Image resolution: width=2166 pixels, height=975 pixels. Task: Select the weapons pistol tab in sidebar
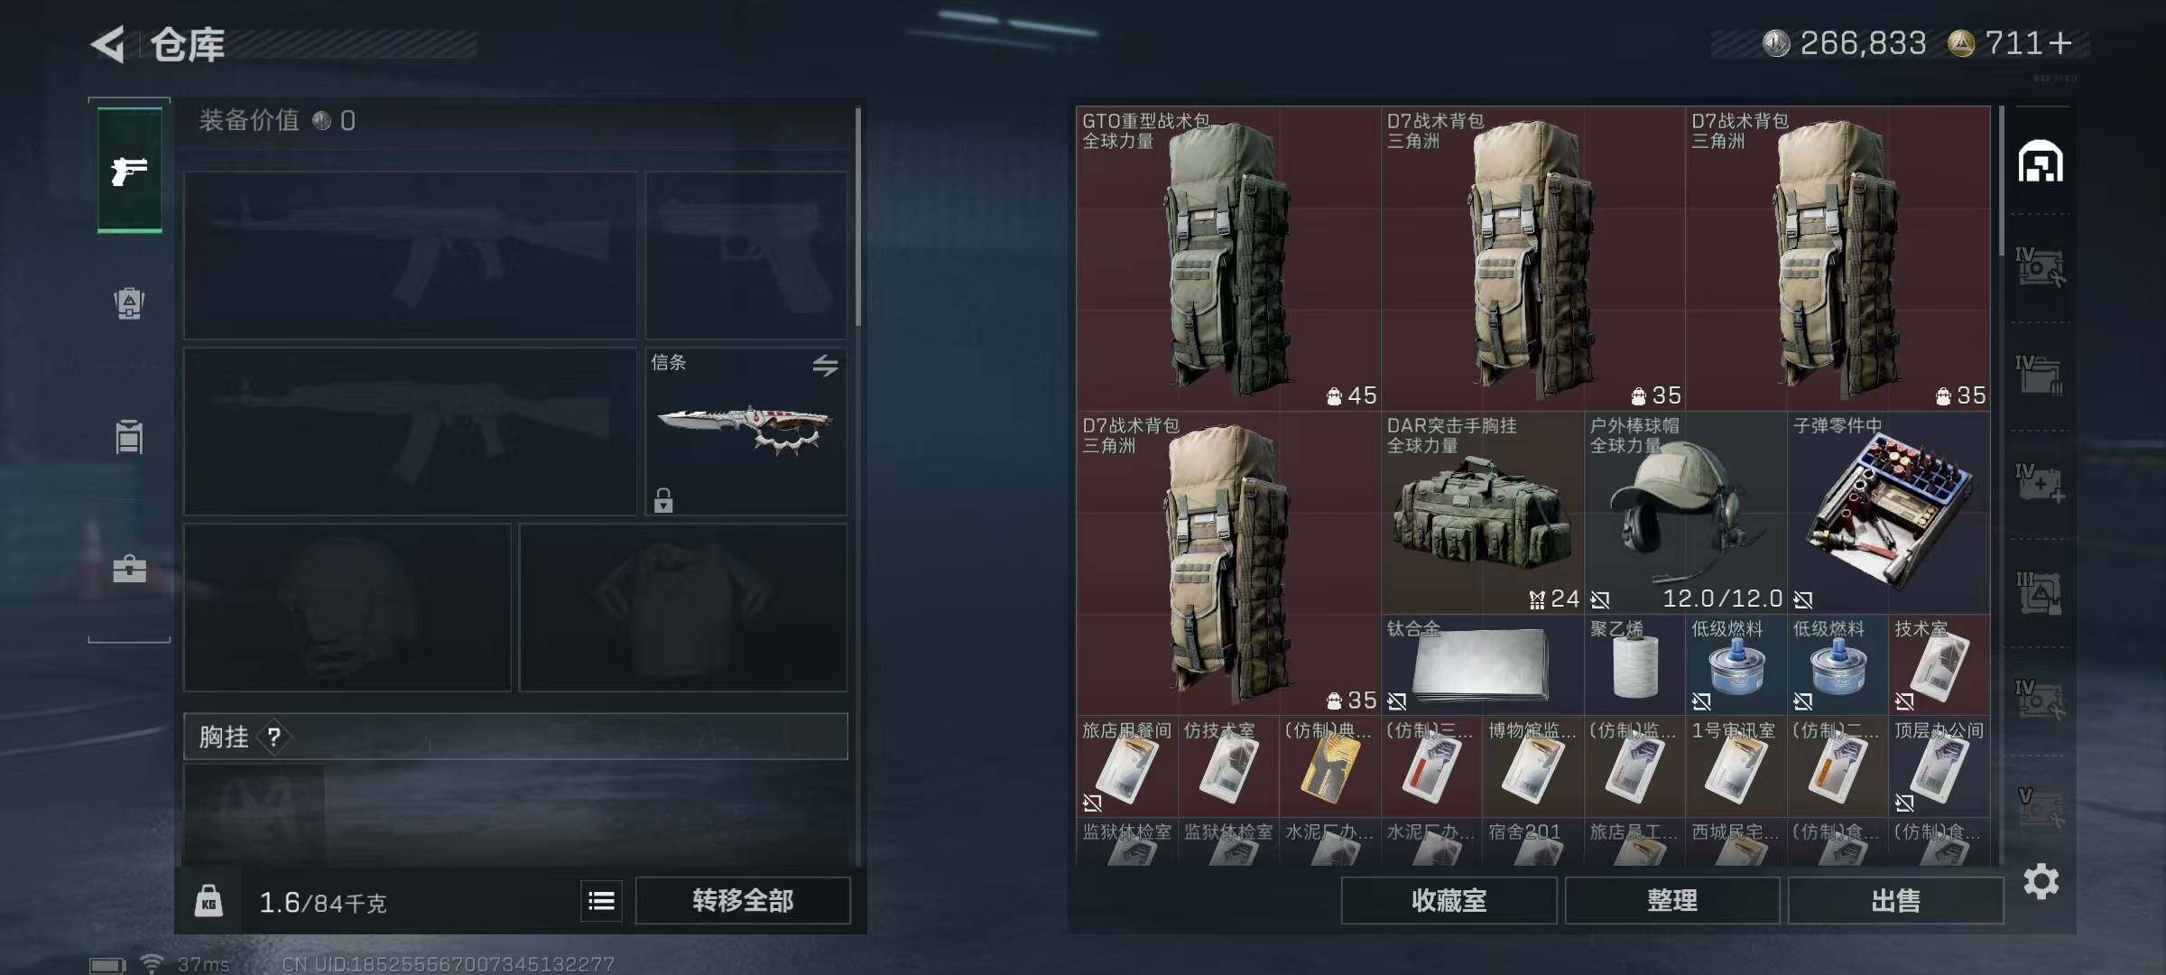pos(130,171)
